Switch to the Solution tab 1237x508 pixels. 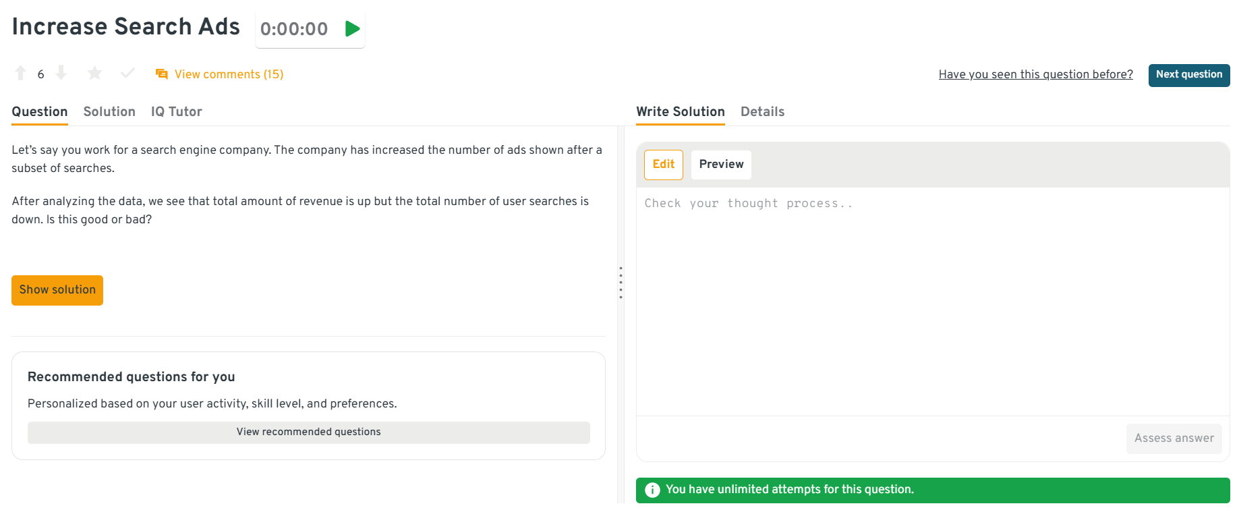coord(109,112)
